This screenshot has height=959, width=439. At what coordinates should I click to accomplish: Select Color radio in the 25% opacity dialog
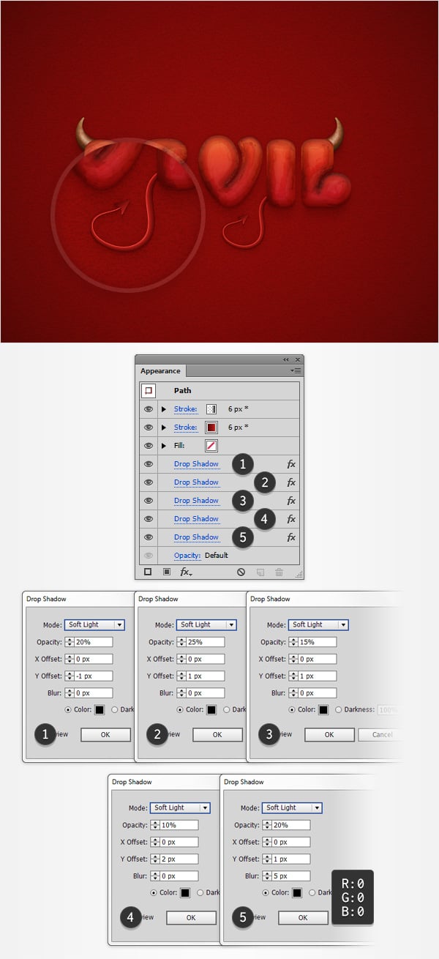pyautogui.click(x=180, y=709)
